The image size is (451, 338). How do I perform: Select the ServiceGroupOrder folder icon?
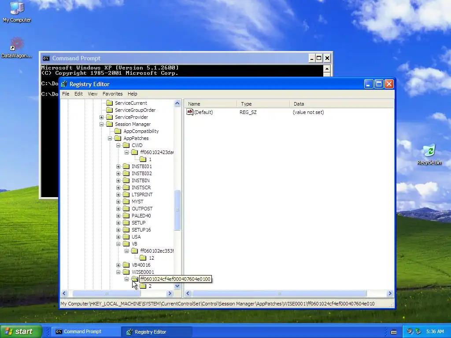tap(109, 110)
